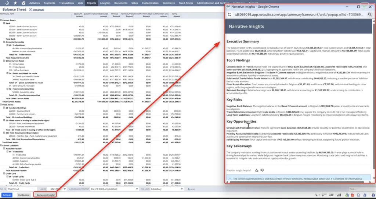
Task: Open the Shortcuts star icon
Action: (15, 3)
